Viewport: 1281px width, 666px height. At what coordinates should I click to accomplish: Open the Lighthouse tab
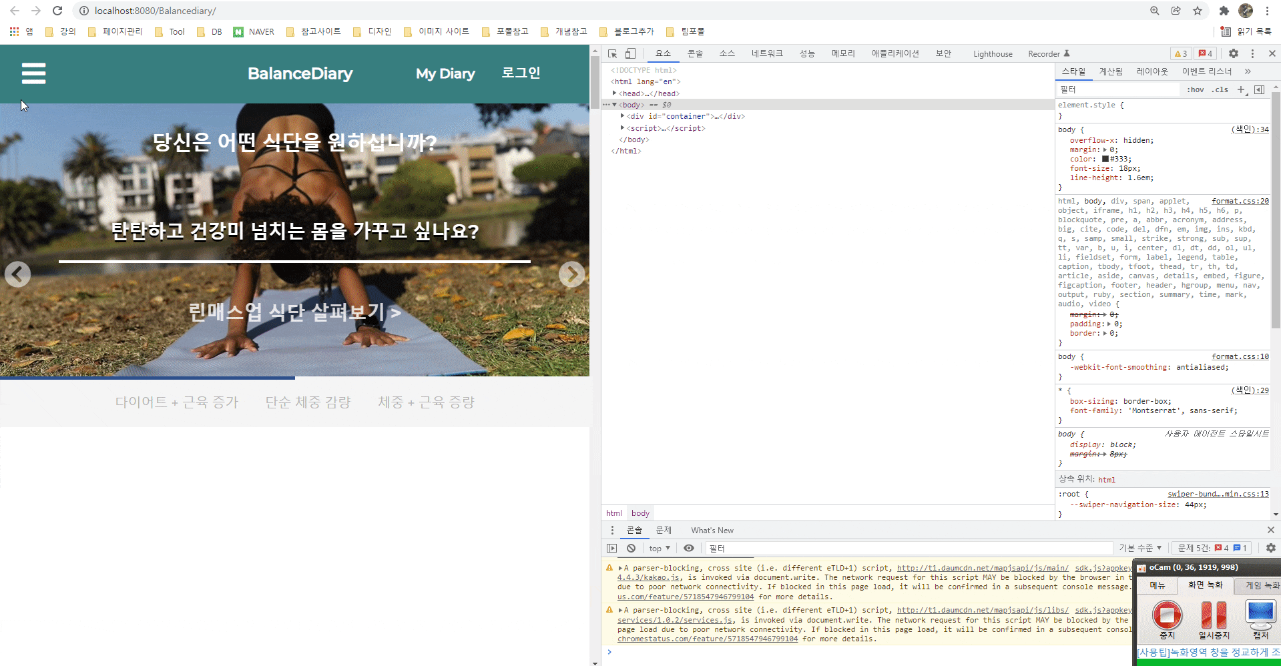pos(993,54)
